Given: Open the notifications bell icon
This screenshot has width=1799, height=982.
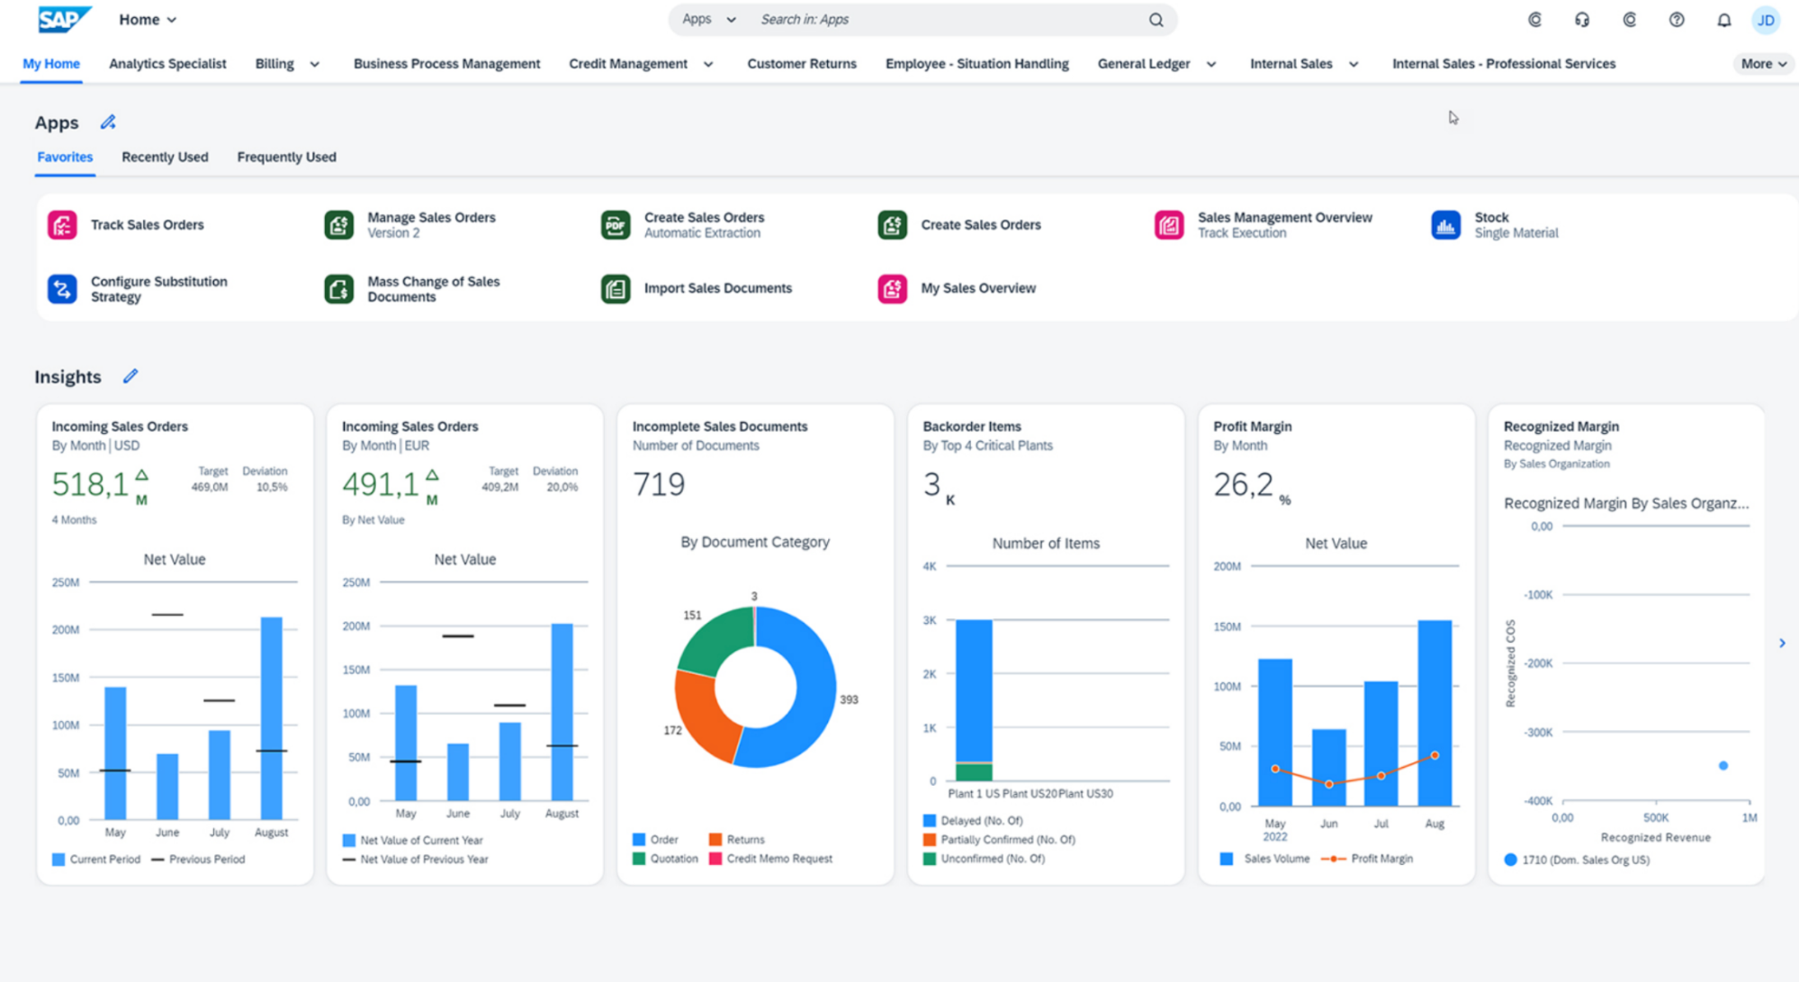Looking at the screenshot, I should (1723, 20).
